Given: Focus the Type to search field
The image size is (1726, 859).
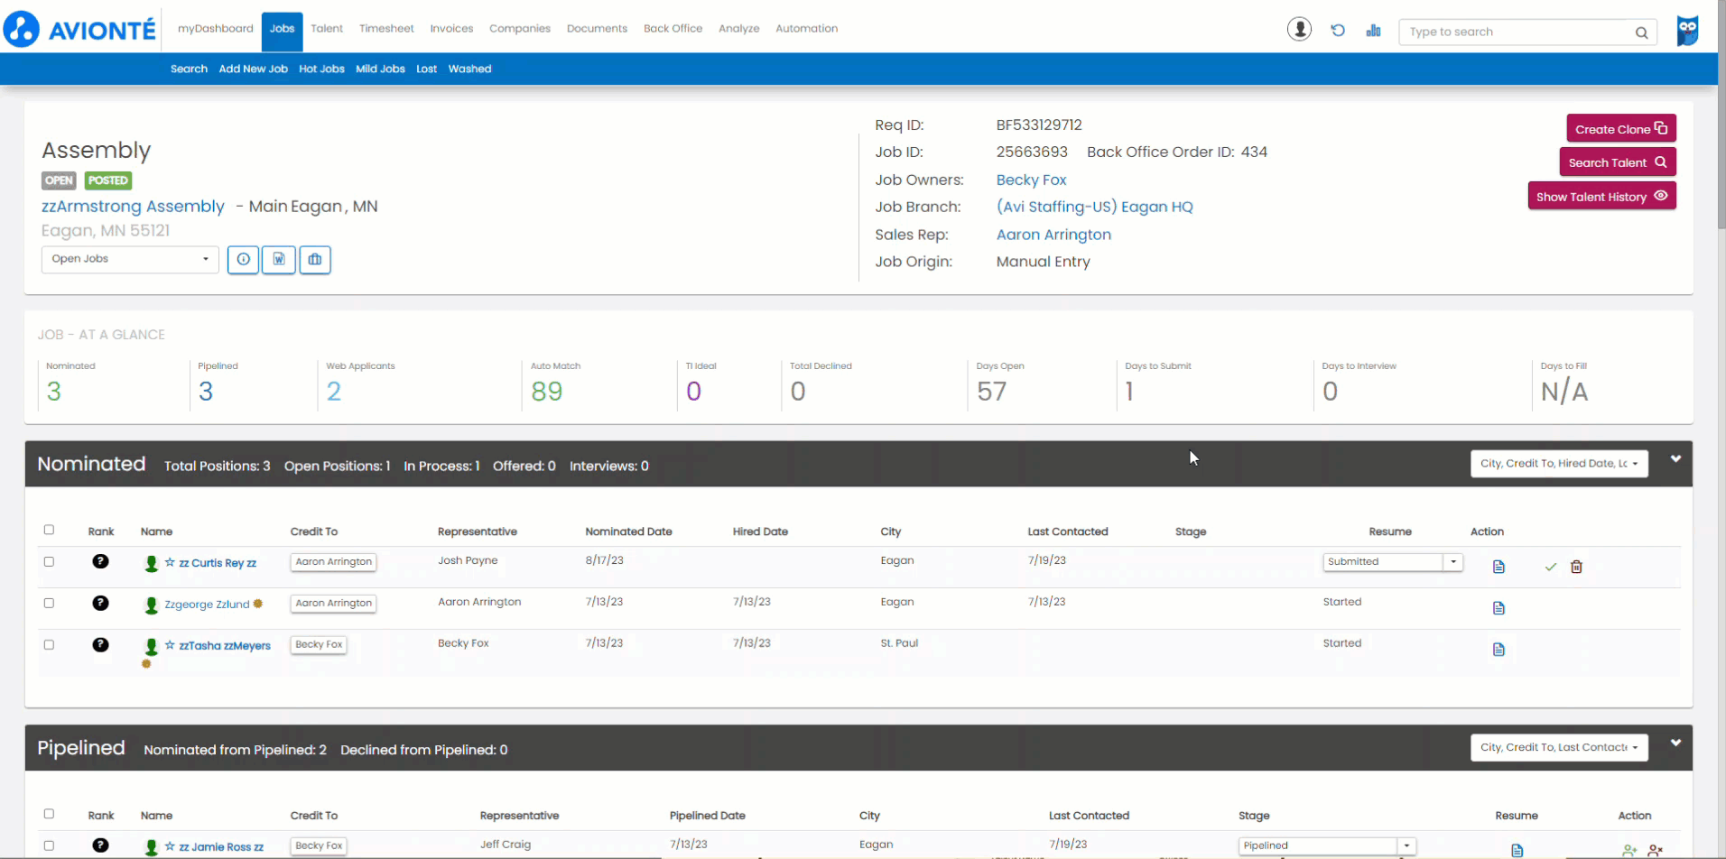Looking at the screenshot, I should coord(1526,32).
